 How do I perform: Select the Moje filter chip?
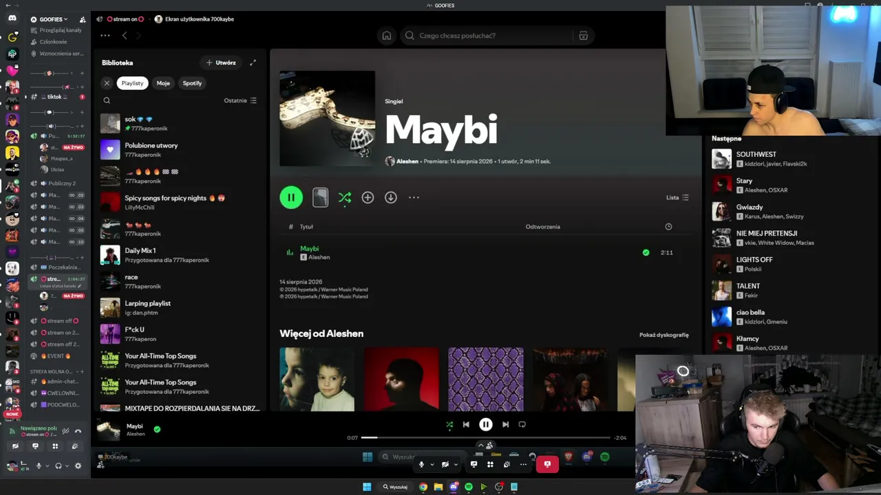(163, 83)
